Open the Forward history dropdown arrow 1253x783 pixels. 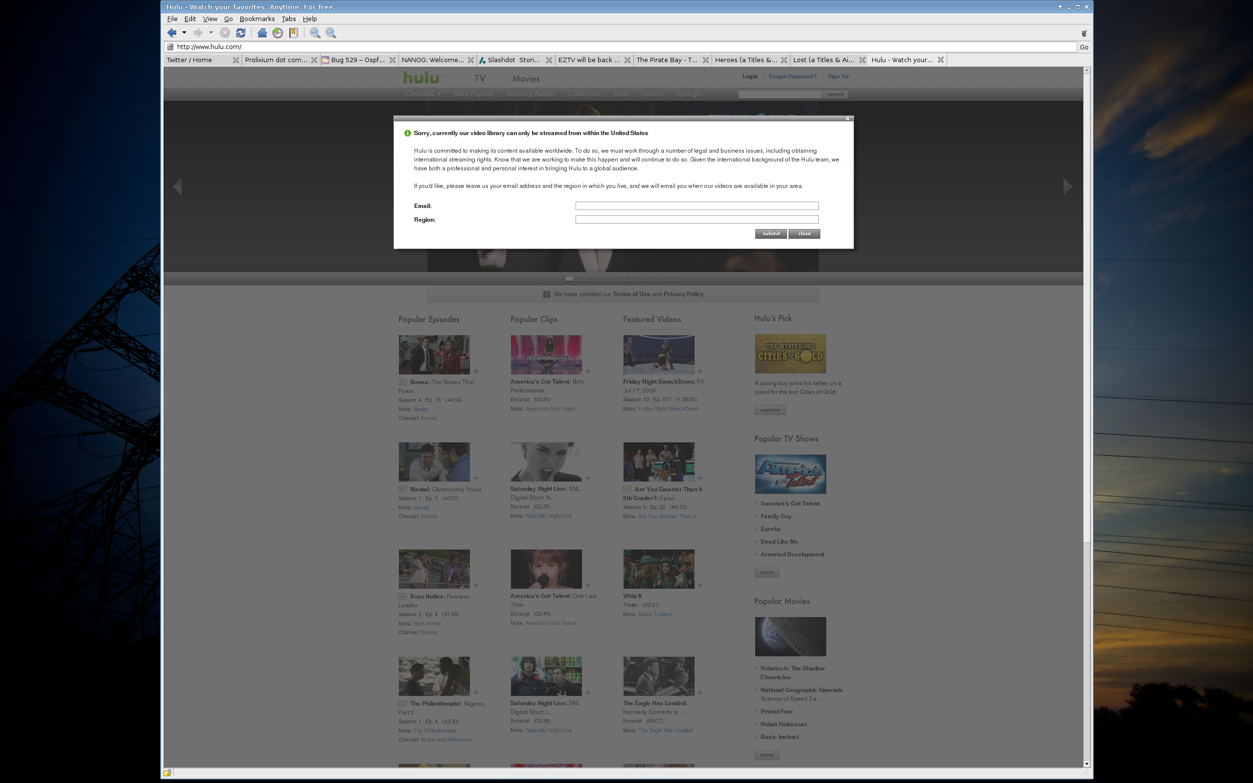(x=211, y=33)
